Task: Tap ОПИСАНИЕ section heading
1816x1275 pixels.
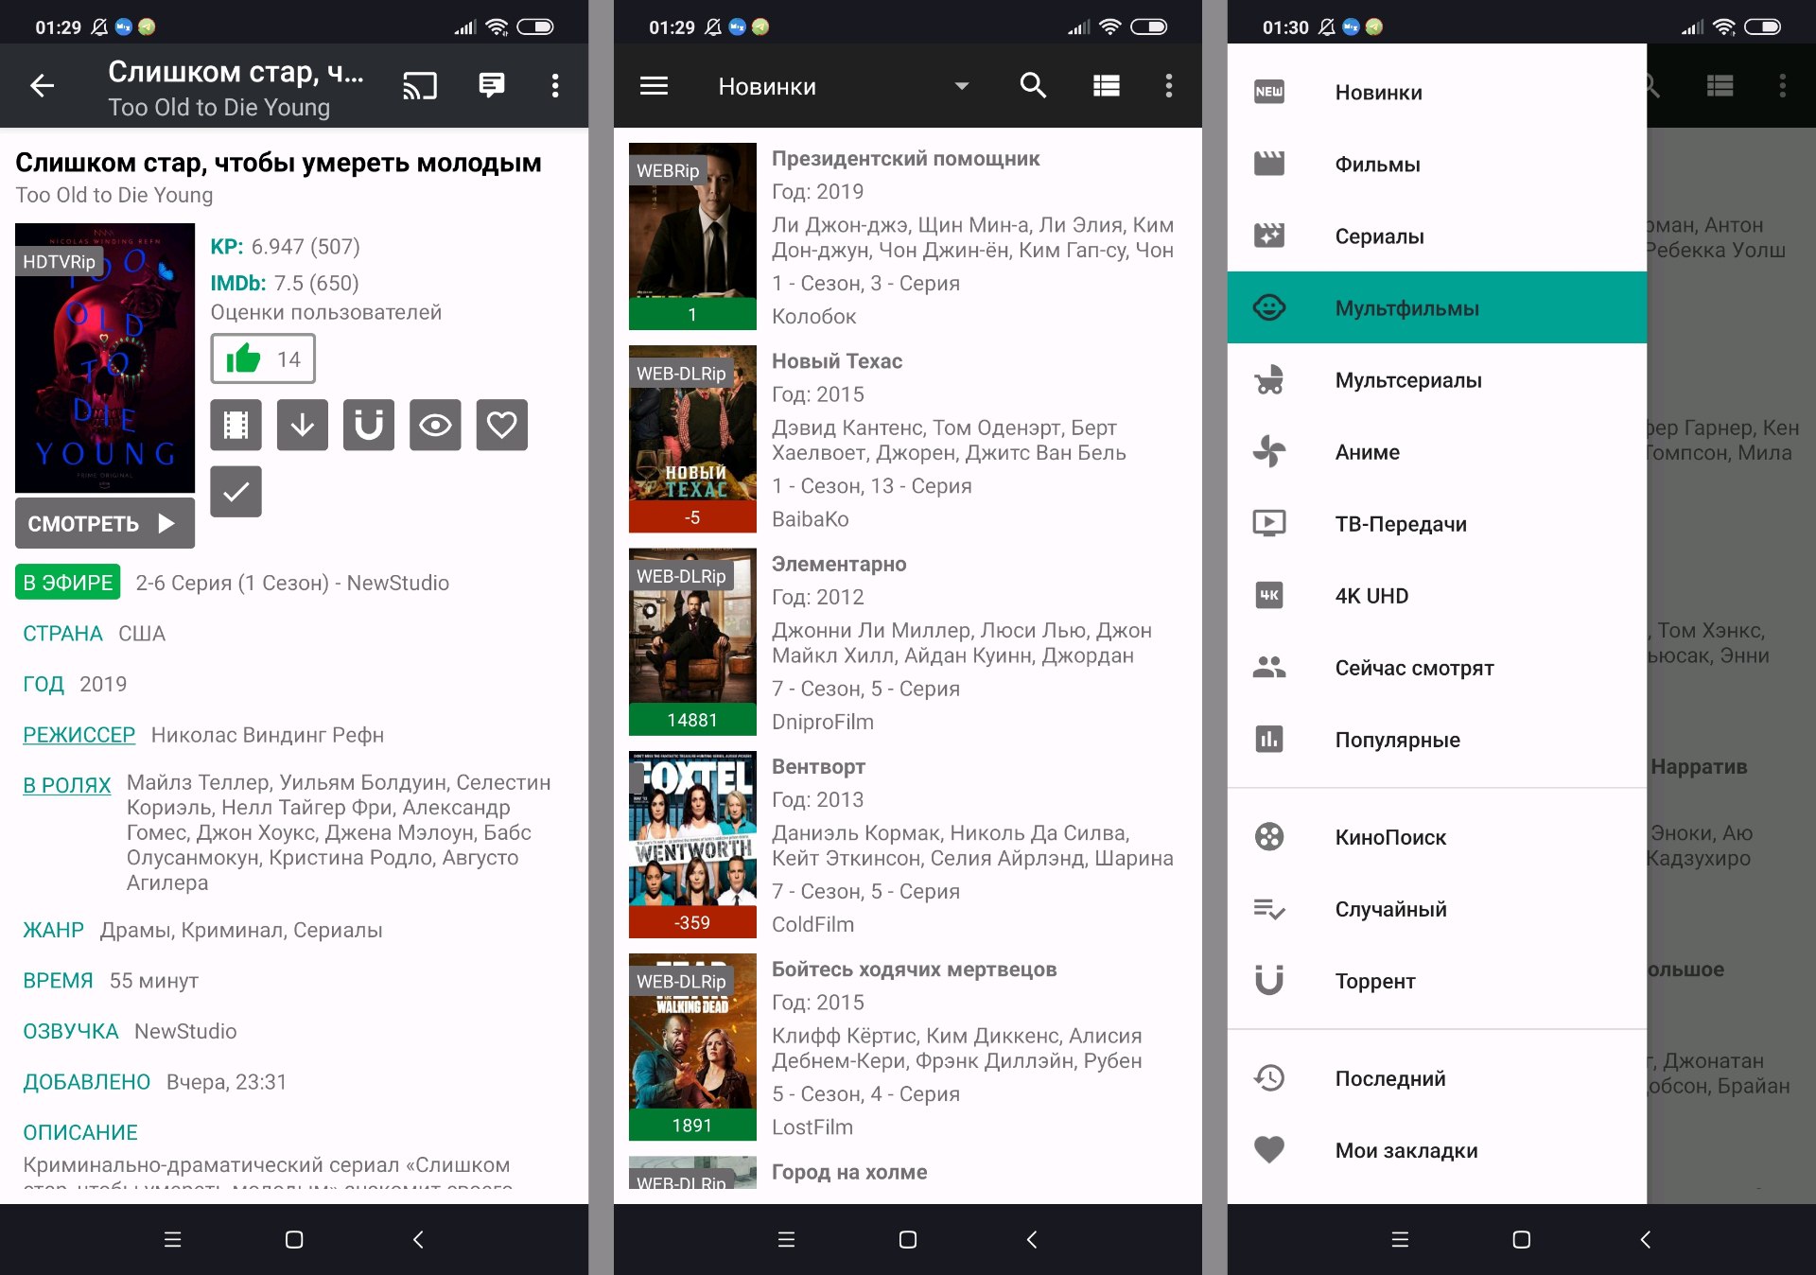Action: pos(80,1132)
